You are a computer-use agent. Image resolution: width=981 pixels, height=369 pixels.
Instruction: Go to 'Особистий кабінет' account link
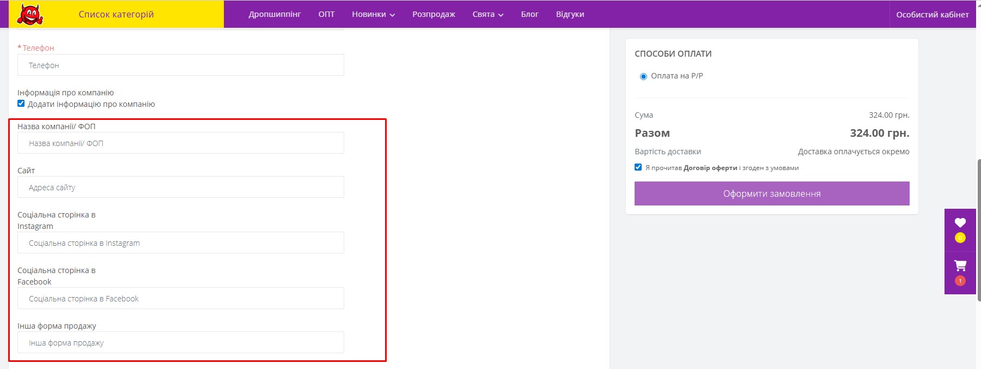[932, 15]
